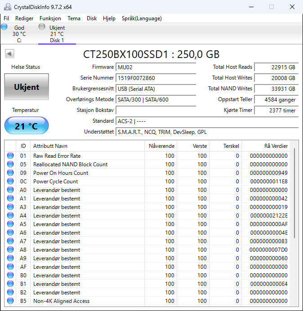Click the 21 °C temperature button
Viewport: 303px width, 311px height.
pyautogui.click(x=27, y=126)
